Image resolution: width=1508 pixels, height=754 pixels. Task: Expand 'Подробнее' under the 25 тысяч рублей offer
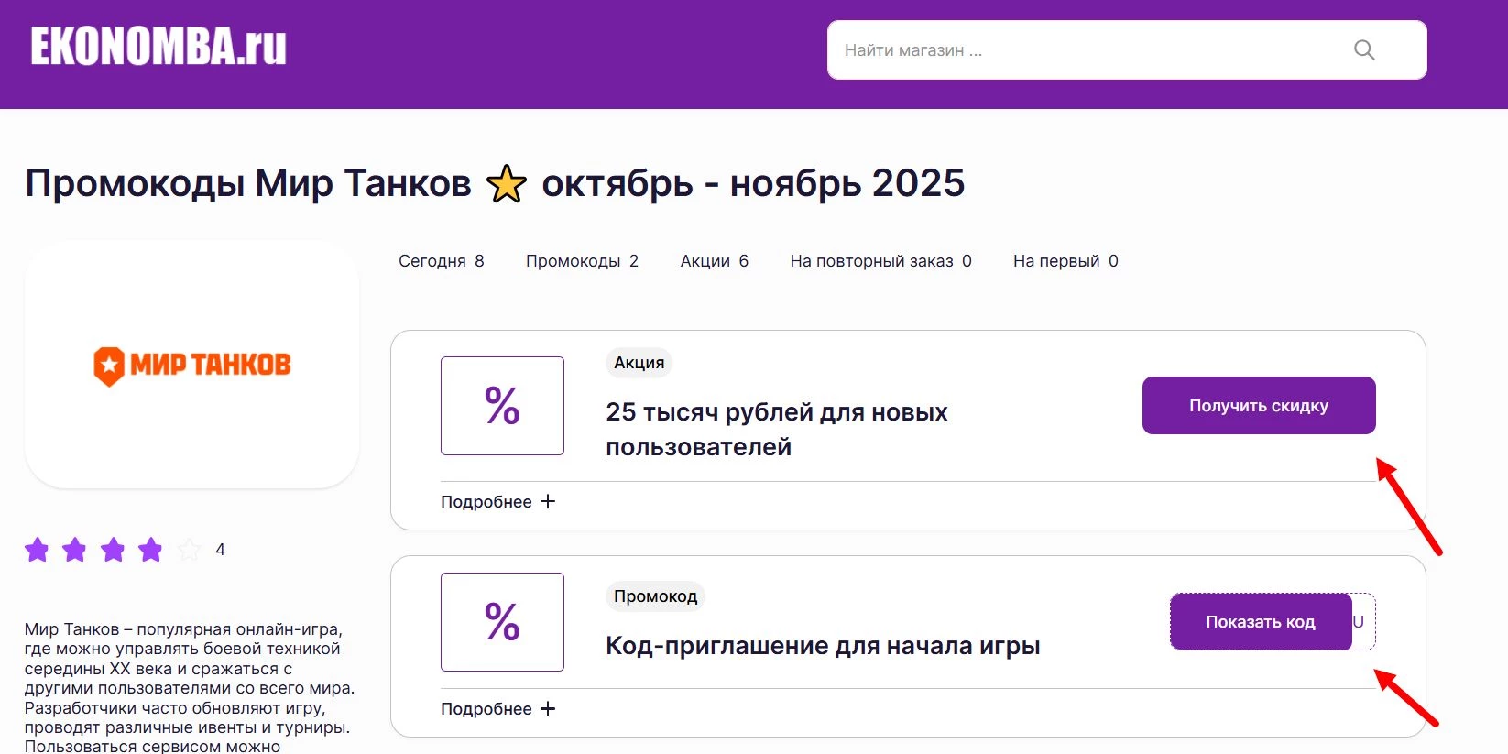(497, 502)
